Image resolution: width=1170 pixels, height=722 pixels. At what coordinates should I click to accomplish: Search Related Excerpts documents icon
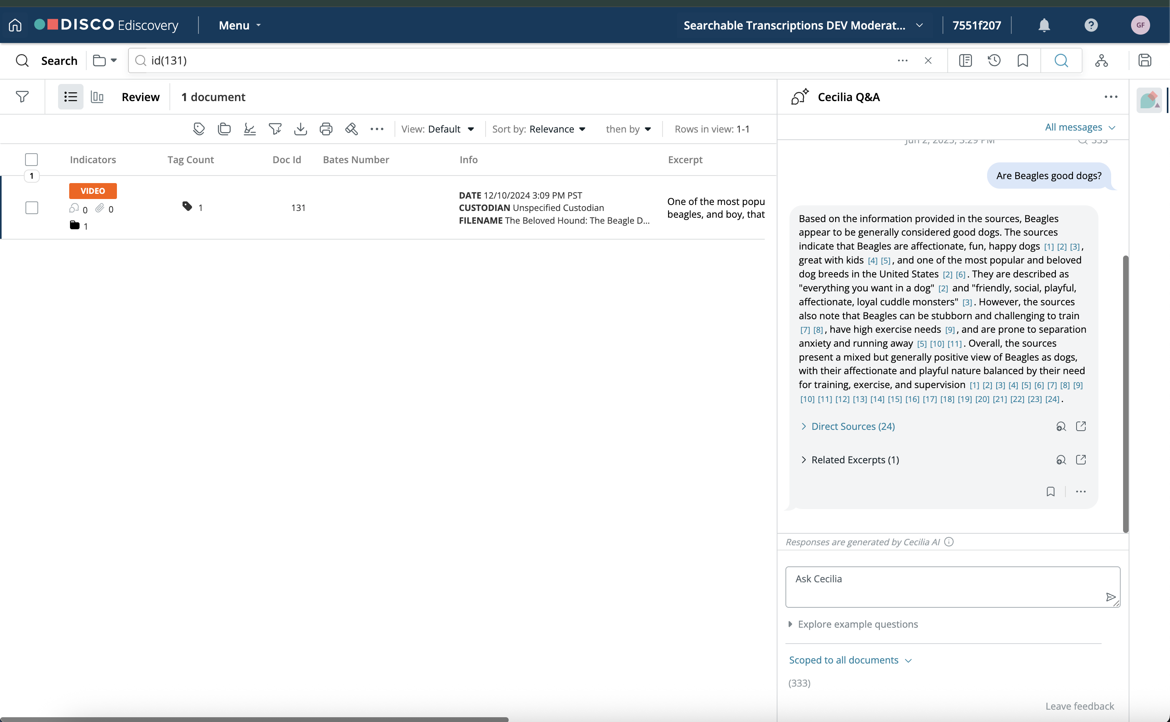click(1061, 460)
